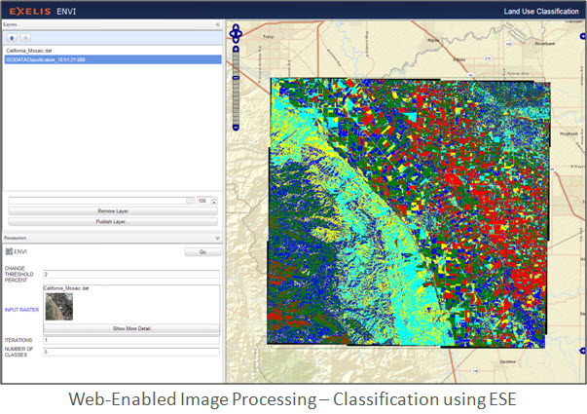Collapse the Parameters panel
This screenshot has width=587, height=414.
pyautogui.click(x=217, y=237)
